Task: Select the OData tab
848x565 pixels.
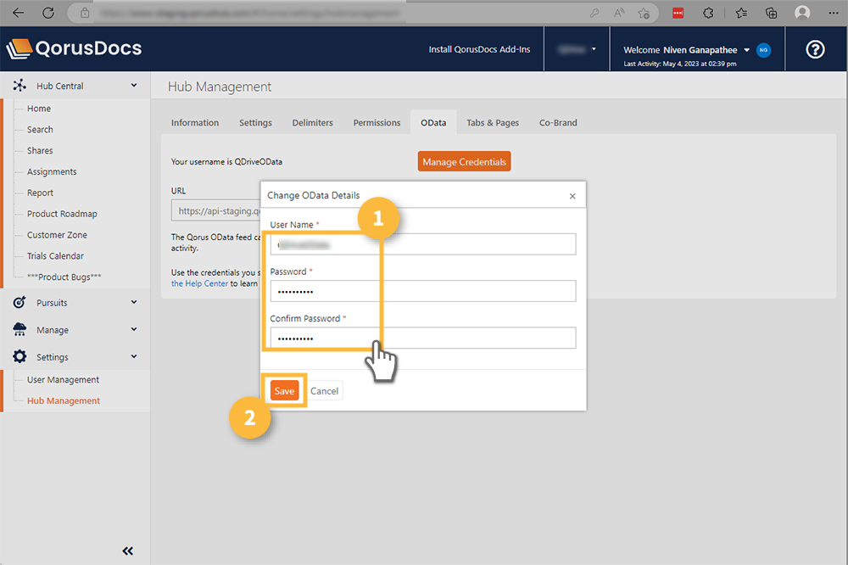Action: pyautogui.click(x=433, y=123)
